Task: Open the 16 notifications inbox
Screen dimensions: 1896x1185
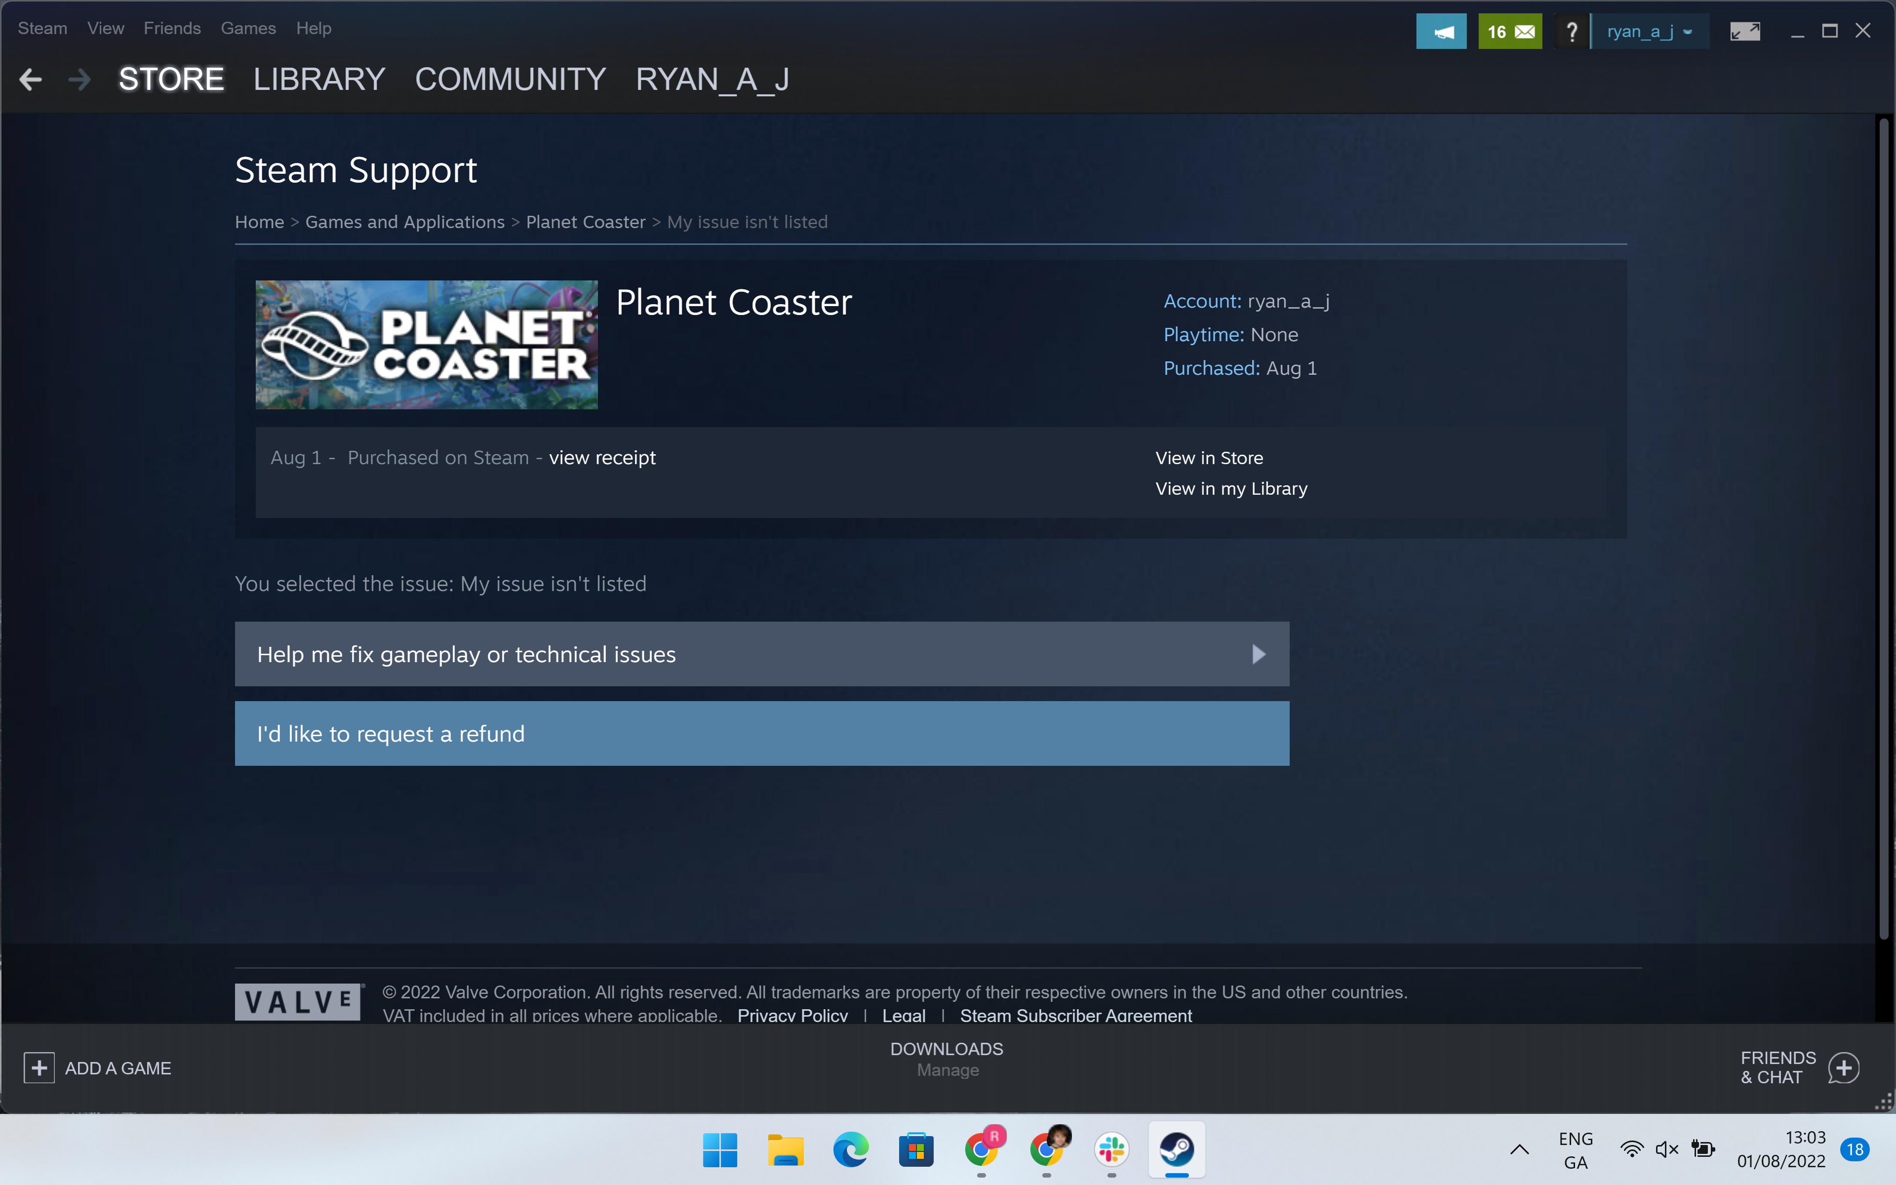Action: click(1510, 31)
